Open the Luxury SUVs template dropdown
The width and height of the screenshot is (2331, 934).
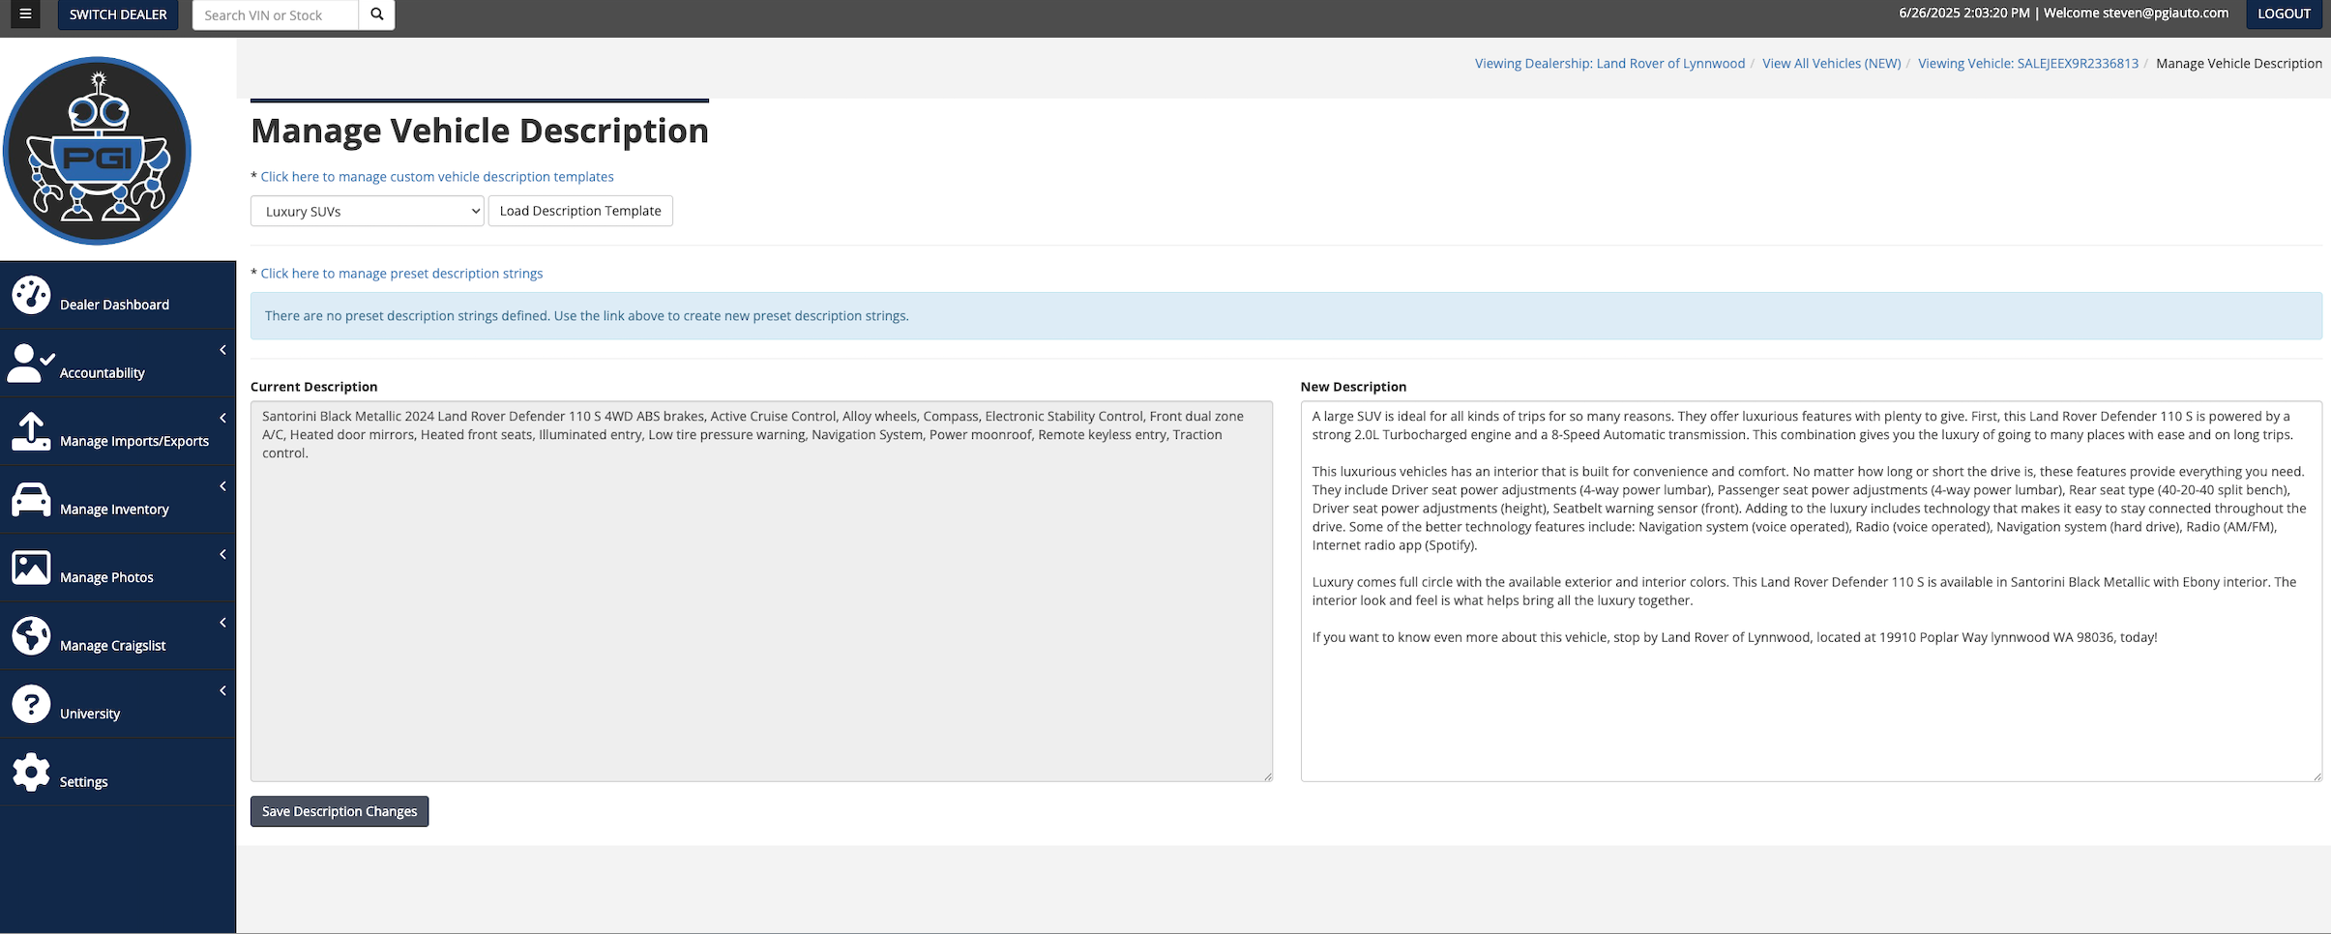pyautogui.click(x=367, y=212)
